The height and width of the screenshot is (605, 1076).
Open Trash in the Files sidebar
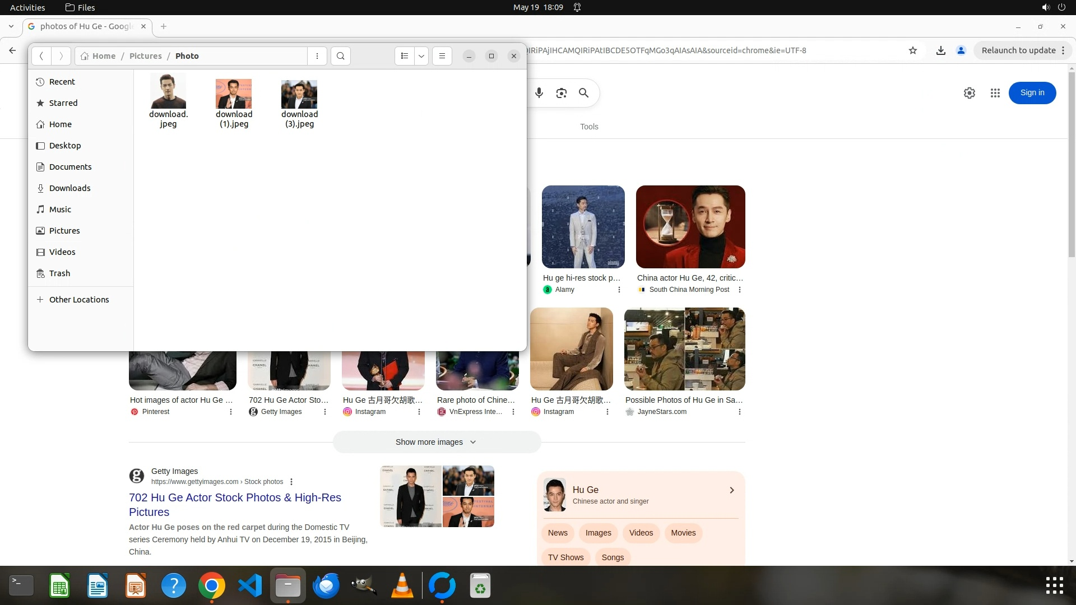click(x=59, y=273)
